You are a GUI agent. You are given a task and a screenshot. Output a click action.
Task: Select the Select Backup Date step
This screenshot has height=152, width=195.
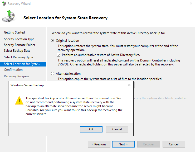[x=17, y=51]
